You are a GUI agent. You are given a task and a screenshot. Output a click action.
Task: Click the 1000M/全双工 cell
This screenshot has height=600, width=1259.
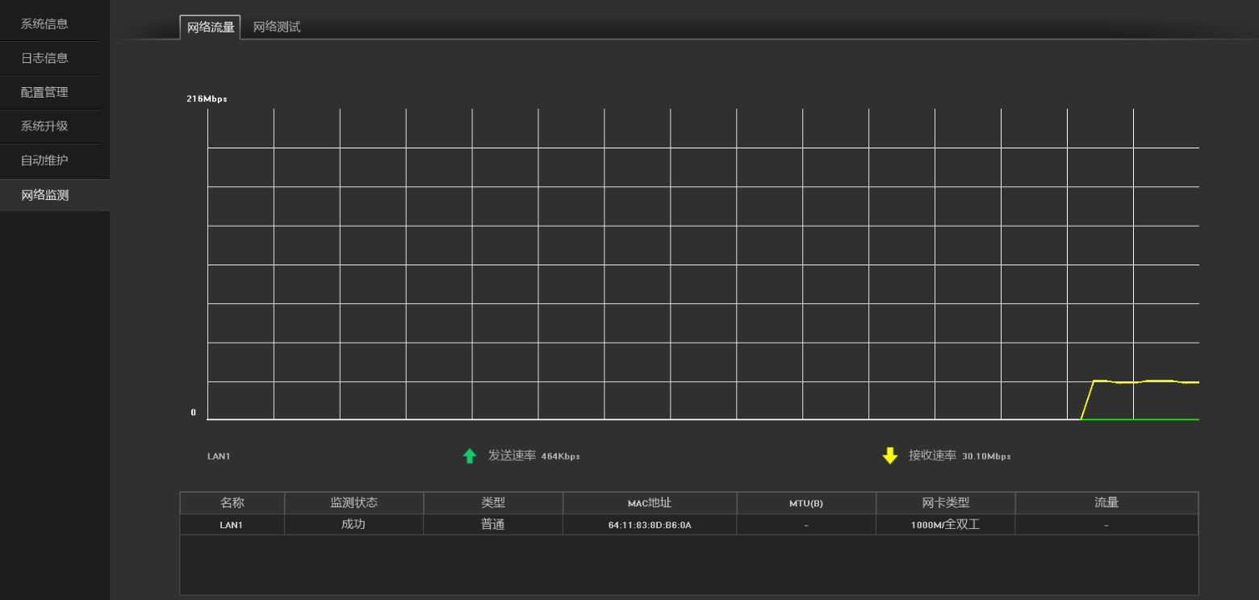[945, 525]
